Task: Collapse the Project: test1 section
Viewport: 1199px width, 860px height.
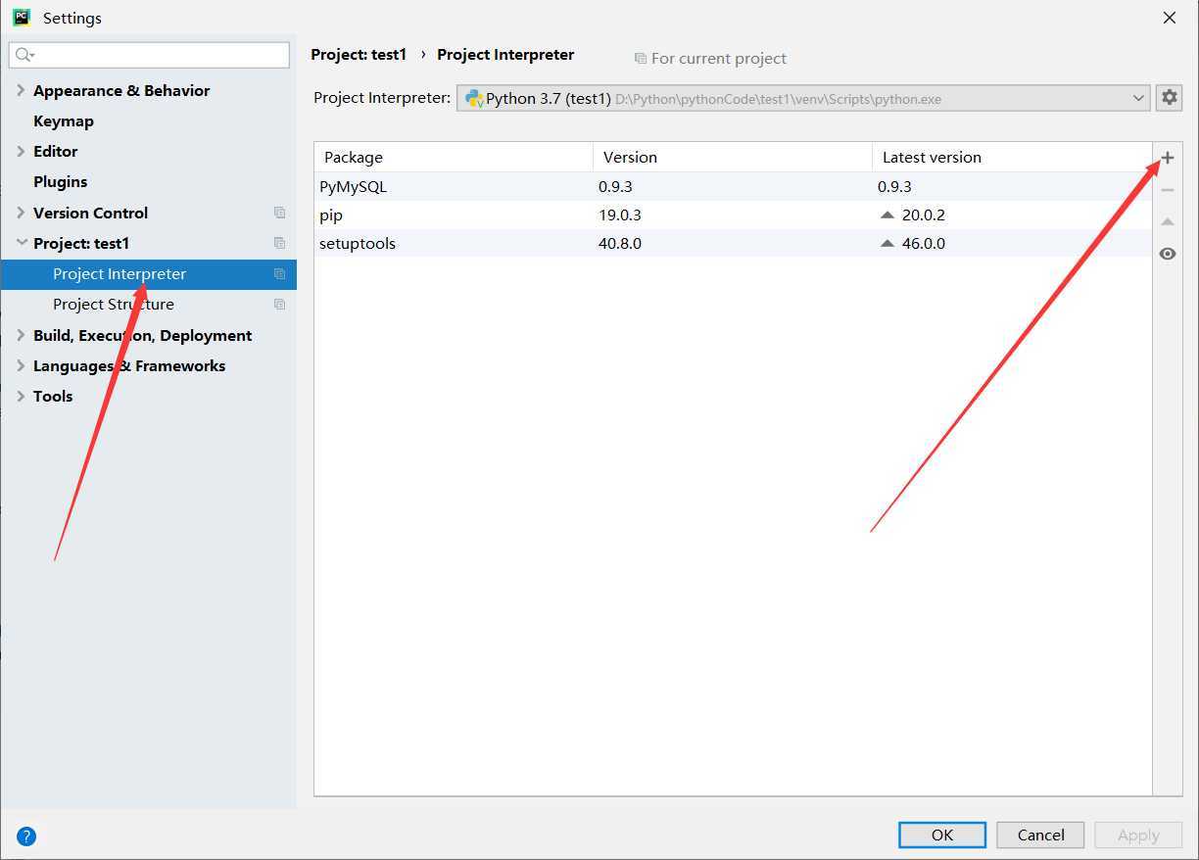Action: 21,243
